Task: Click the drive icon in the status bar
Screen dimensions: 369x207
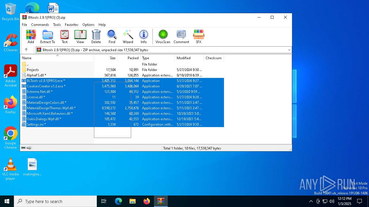Action: point(23,148)
